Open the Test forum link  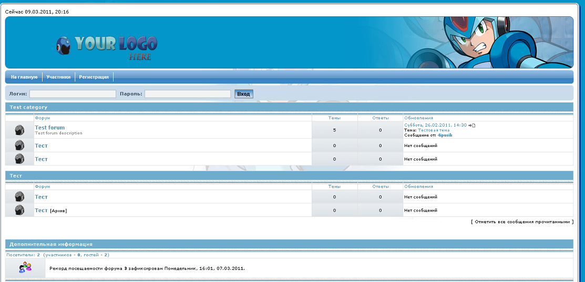pos(49,128)
